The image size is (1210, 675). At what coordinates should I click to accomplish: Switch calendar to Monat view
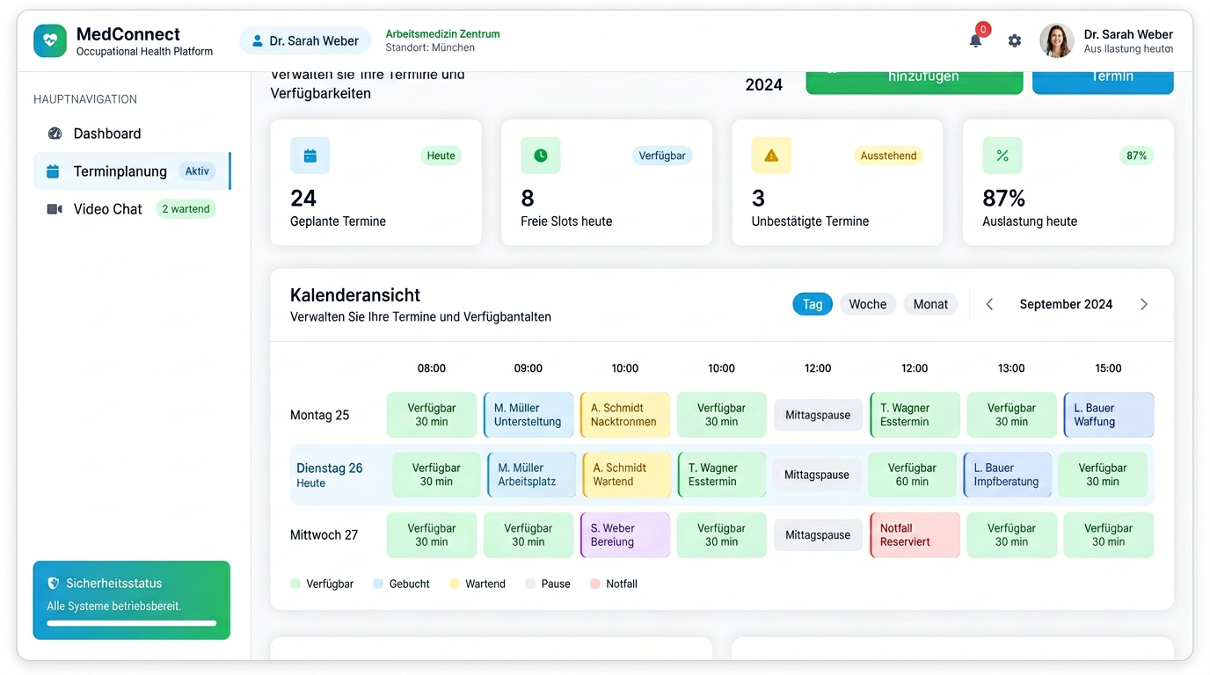(929, 304)
